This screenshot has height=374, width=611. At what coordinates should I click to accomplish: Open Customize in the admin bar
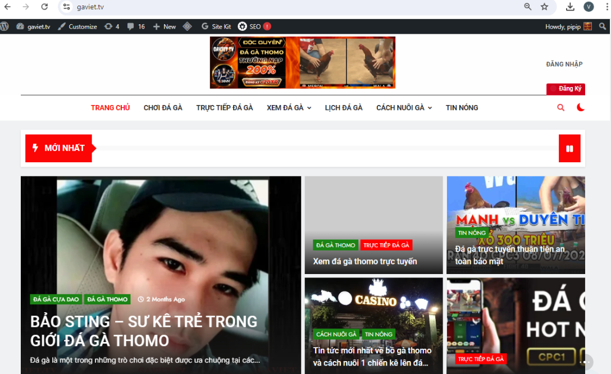click(x=77, y=26)
